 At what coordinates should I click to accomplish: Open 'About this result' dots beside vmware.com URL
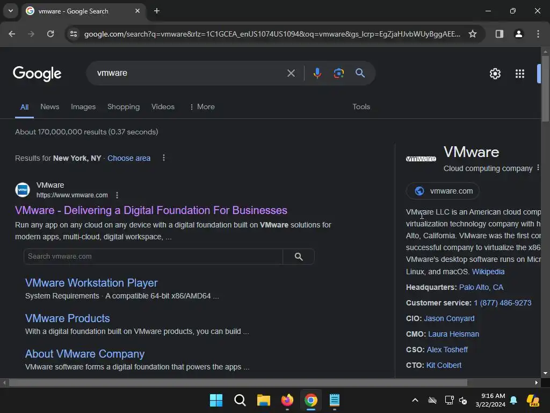(117, 195)
